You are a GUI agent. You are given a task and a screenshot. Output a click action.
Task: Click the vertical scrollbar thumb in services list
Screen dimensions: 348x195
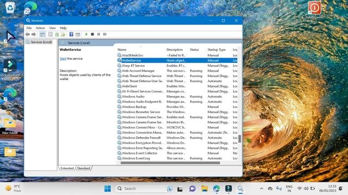(x=240, y=139)
